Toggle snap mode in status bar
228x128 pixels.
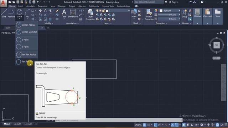click(x=149, y=125)
